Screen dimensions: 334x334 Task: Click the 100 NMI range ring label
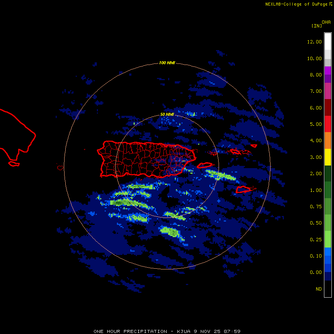pos(167,63)
